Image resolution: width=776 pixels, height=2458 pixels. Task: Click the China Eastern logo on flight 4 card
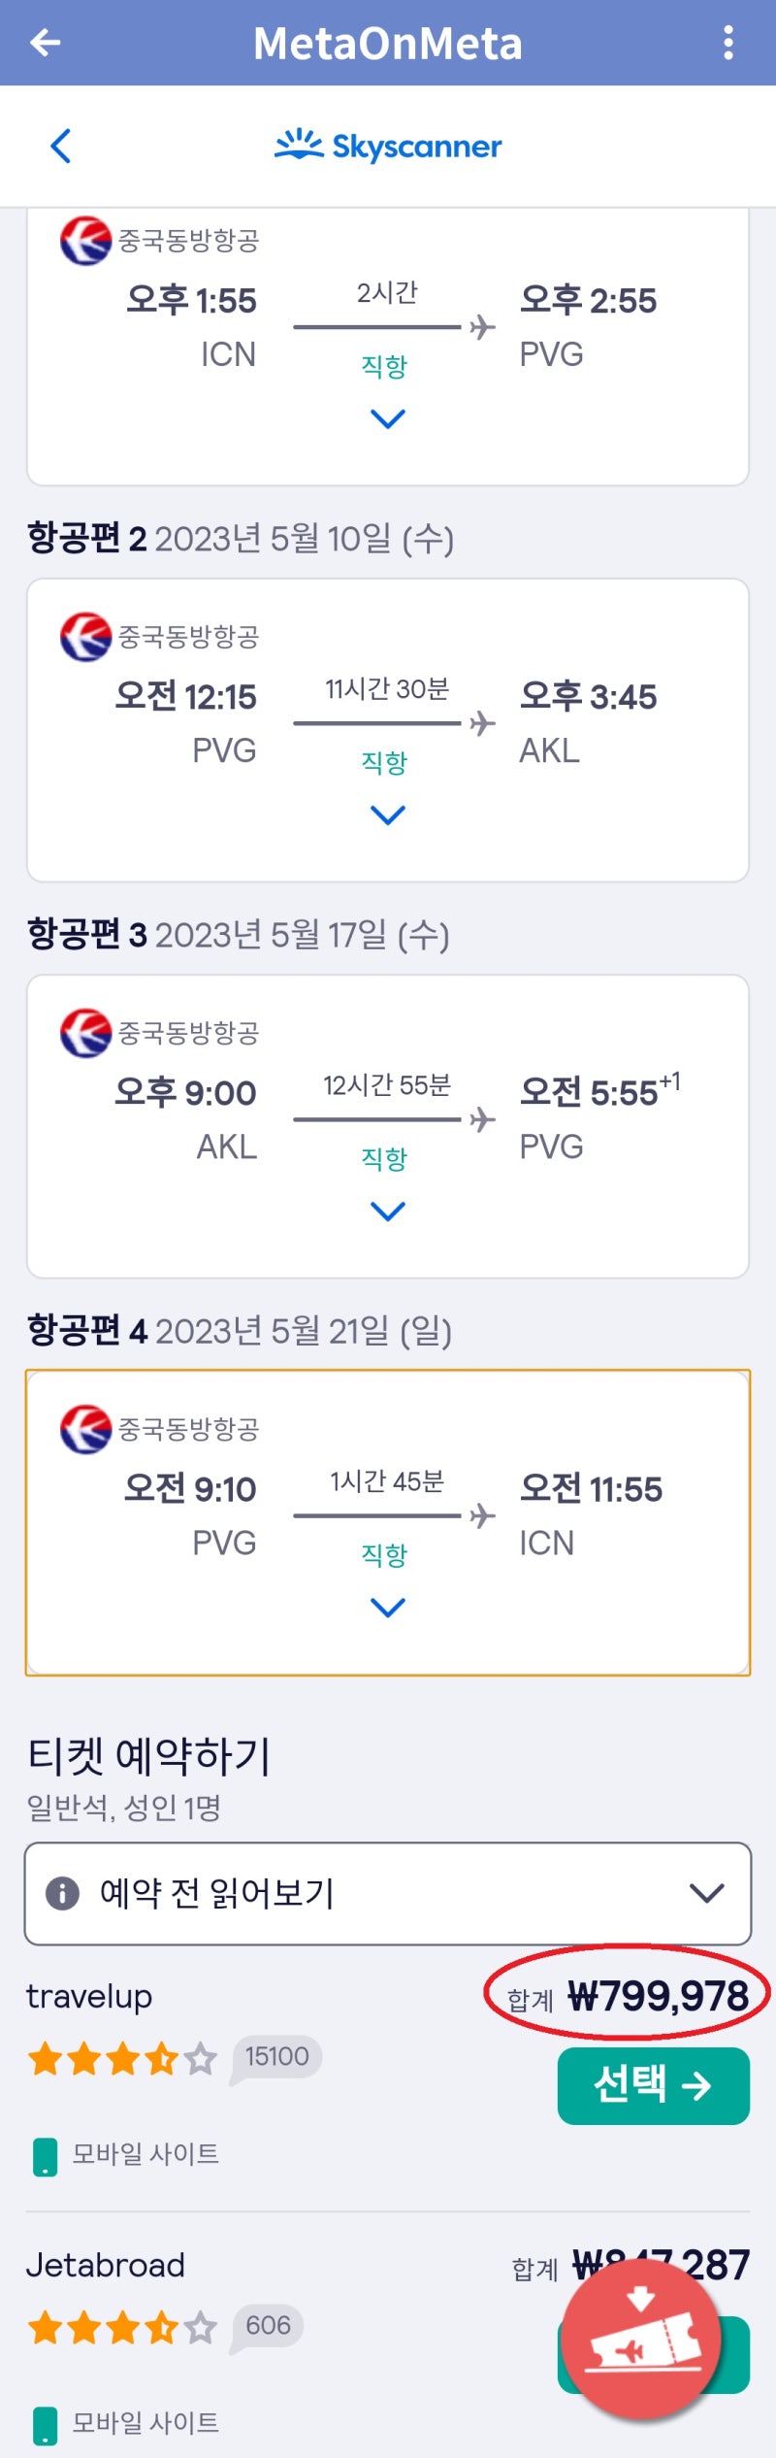[x=82, y=1428]
